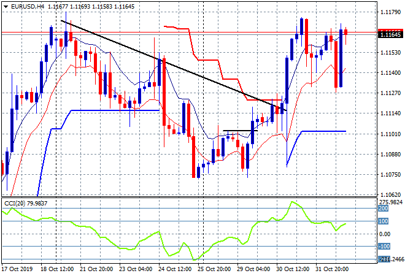Click the 24 Oct 12:00 time label
This screenshot has width=405, height=276.
[175, 269]
